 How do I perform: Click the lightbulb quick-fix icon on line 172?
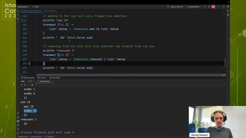pos(29,64)
